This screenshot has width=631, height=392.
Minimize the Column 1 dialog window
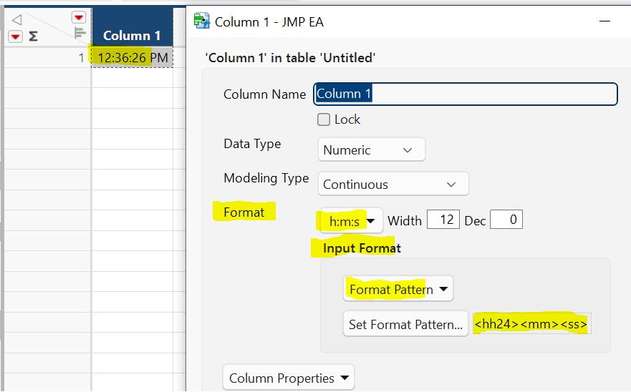coord(605,21)
